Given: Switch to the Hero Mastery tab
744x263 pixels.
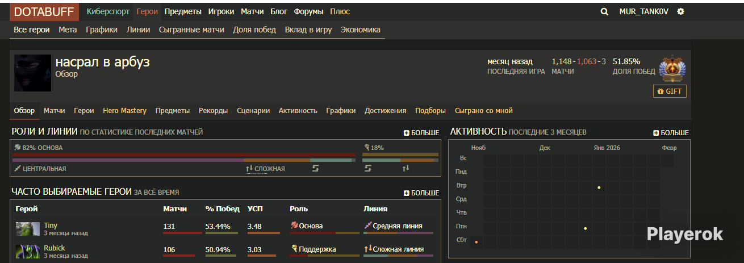Looking at the screenshot, I should [x=124, y=111].
